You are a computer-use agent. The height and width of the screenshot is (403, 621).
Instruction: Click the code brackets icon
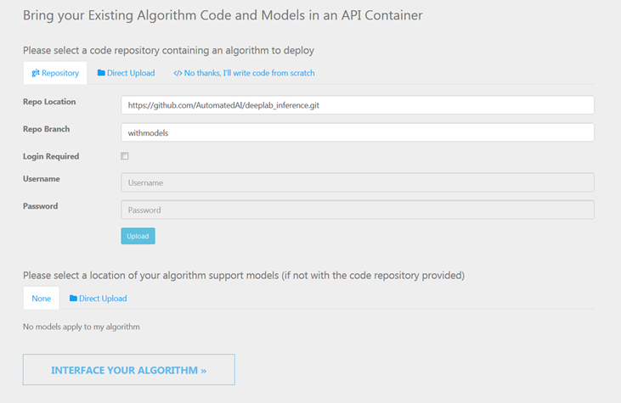coord(178,73)
